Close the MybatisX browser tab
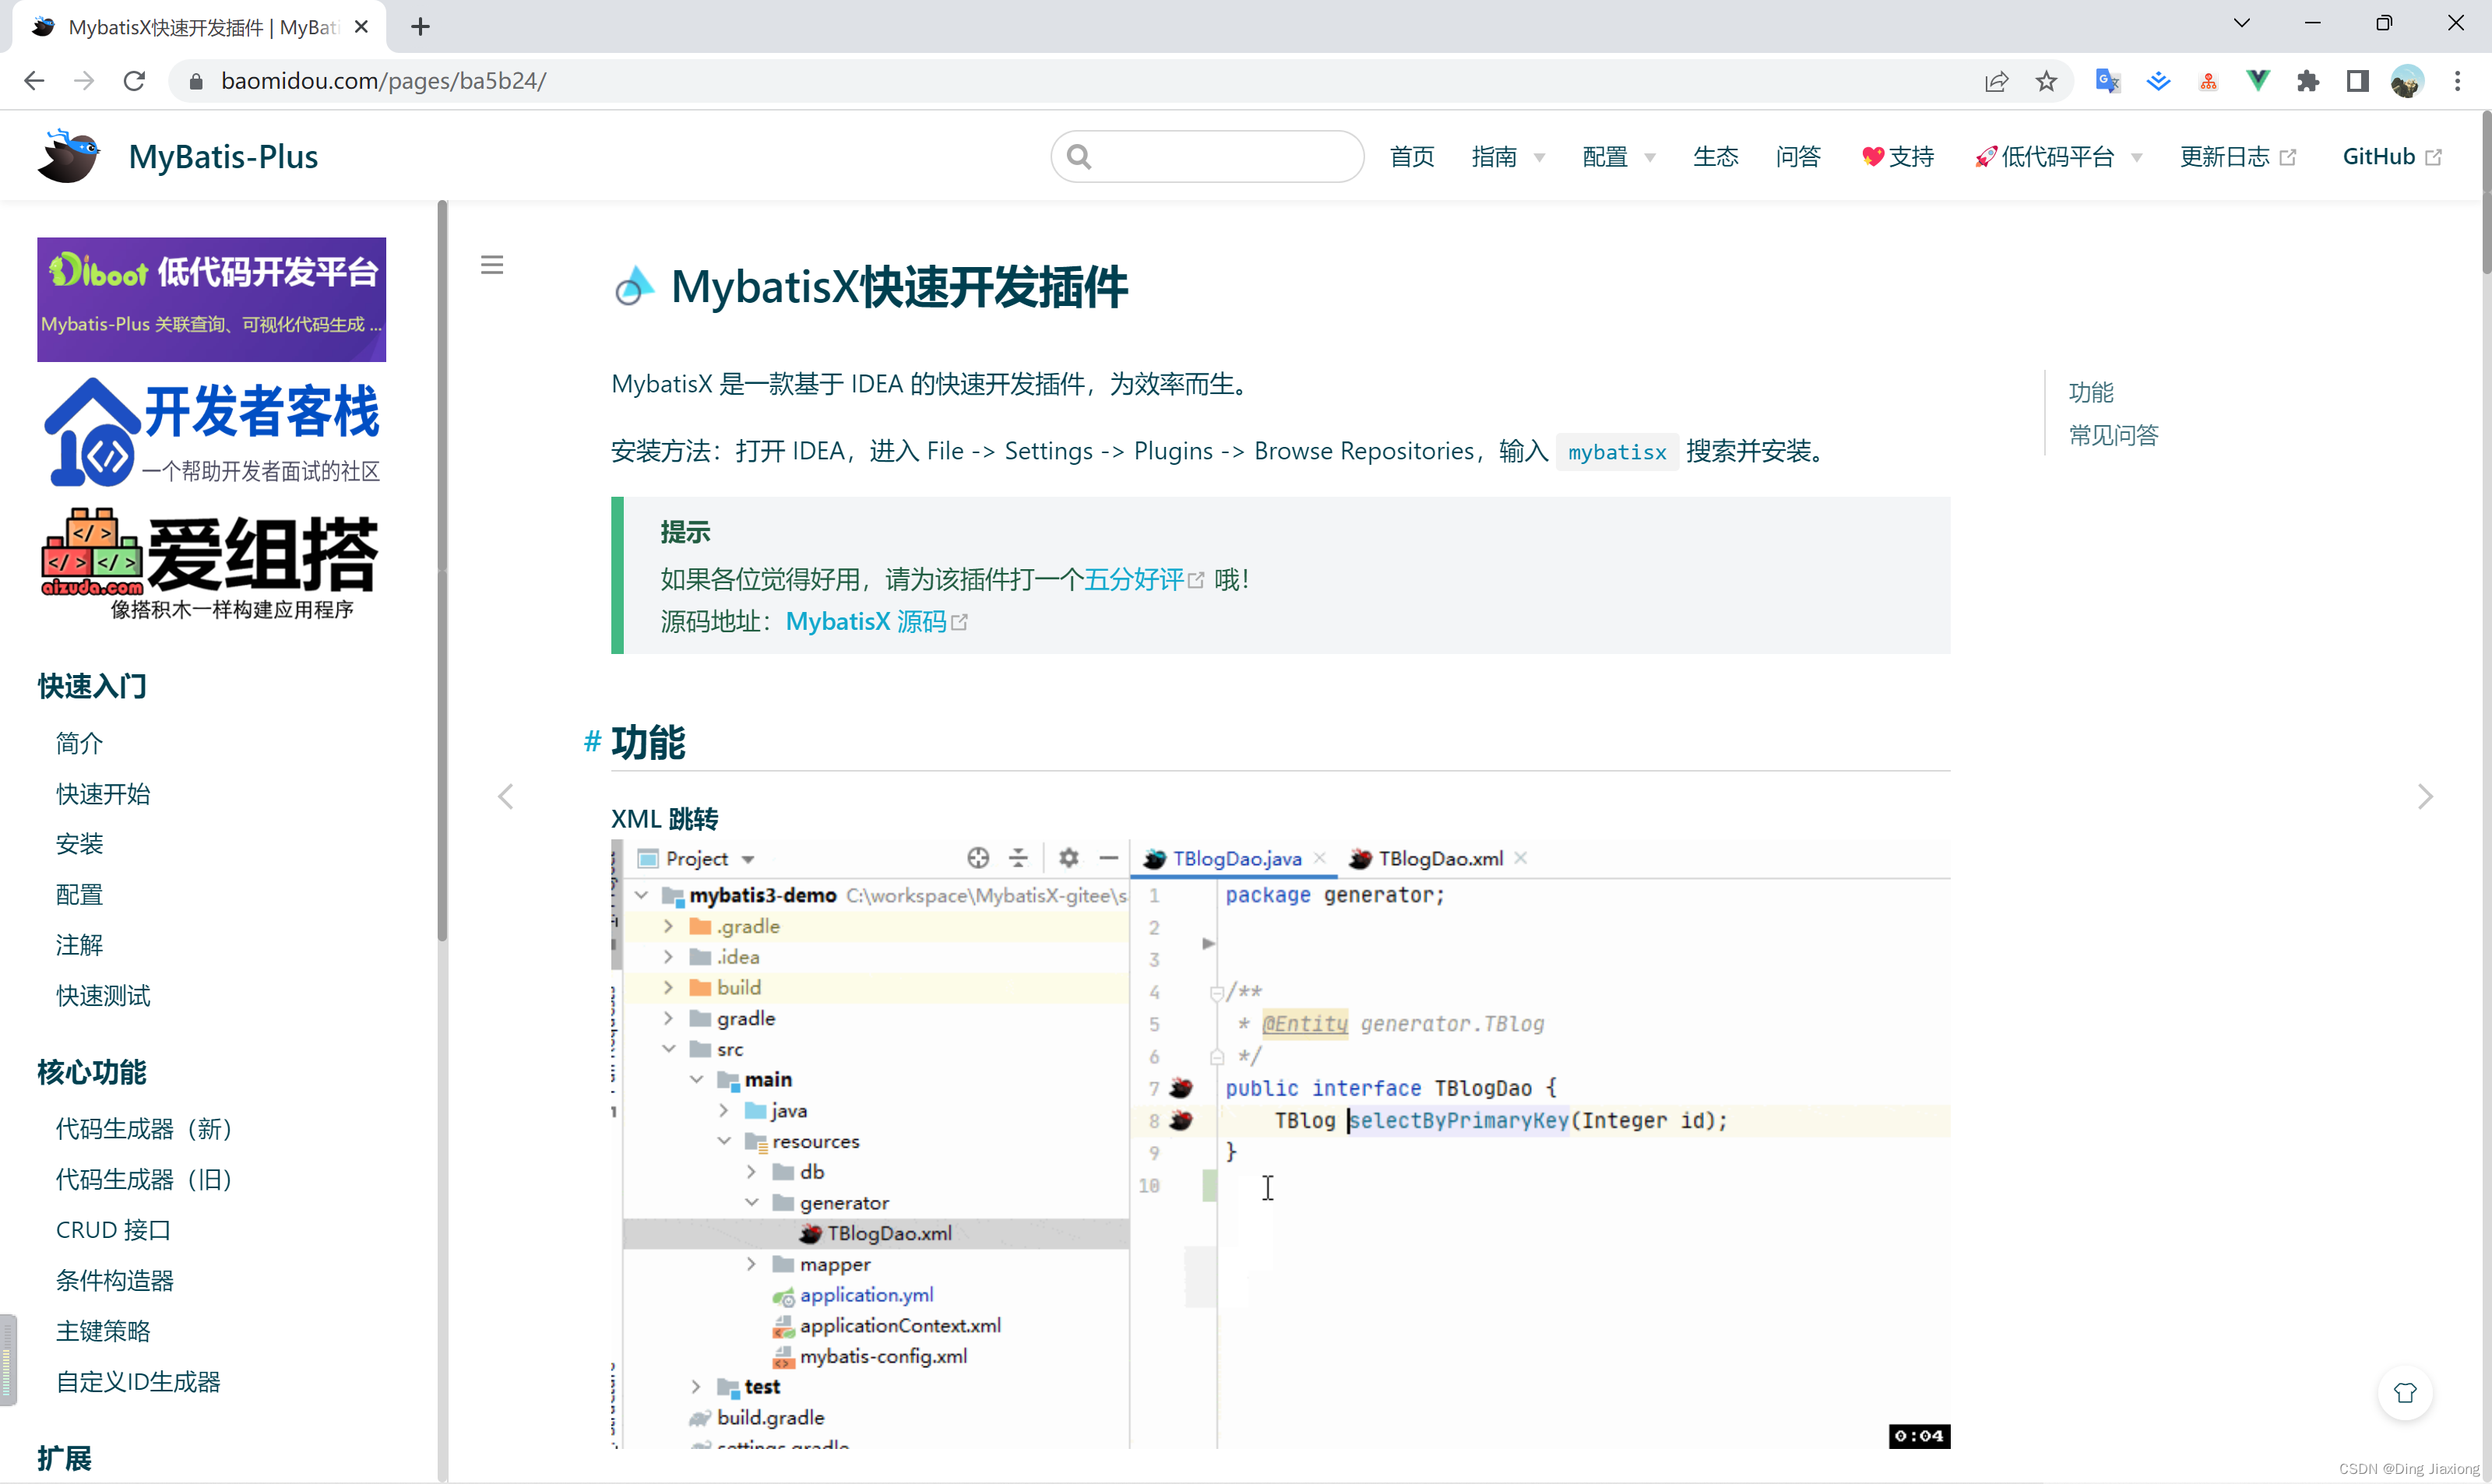Image resolution: width=2492 pixels, height=1484 pixels. point(362,27)
